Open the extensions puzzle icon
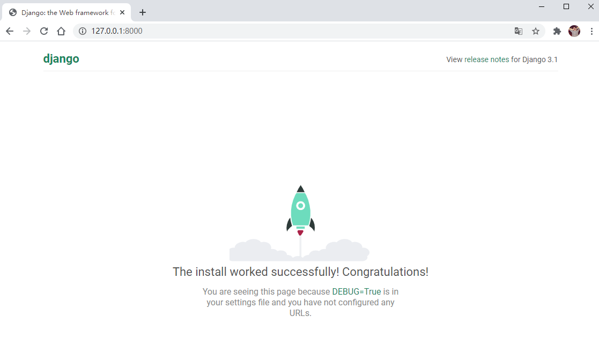599x338 pixels. [557, 31]
